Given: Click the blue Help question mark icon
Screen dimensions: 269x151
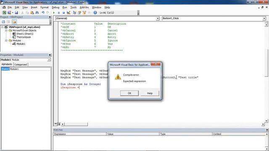Looking at the screenshot, I should (x=95, y=13).
